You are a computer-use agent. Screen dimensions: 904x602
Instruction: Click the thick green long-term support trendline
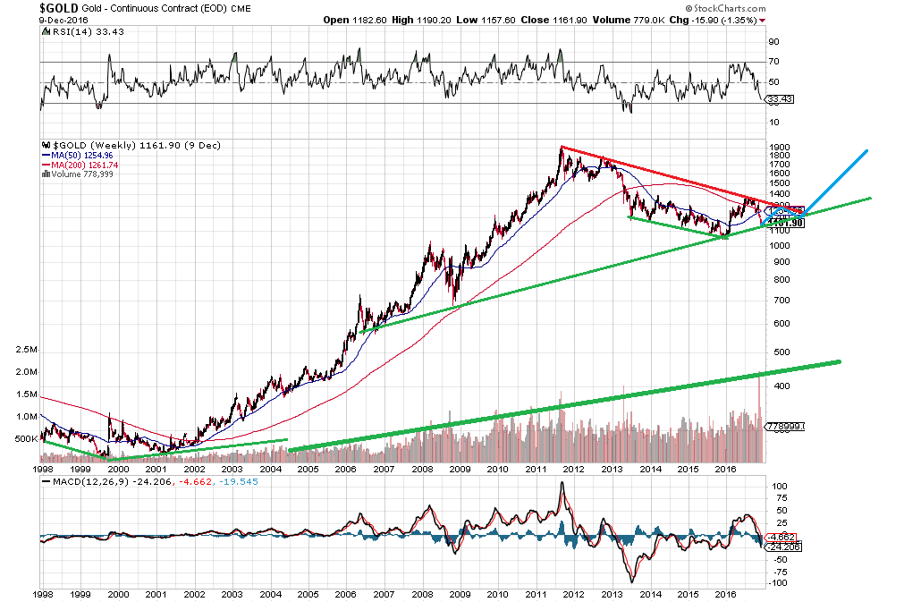pyautogui.click(x=563, y=406)
